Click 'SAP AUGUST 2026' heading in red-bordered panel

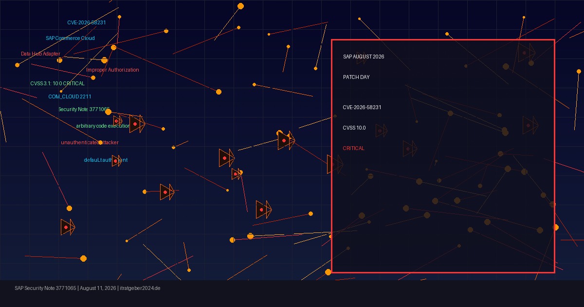point(364,57)
